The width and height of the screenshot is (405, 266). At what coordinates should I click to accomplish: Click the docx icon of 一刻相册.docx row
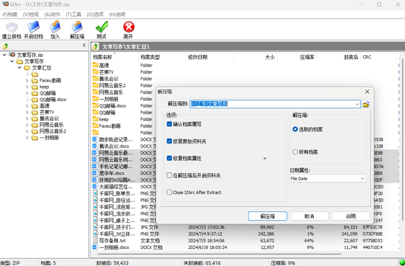click(95, 247)
